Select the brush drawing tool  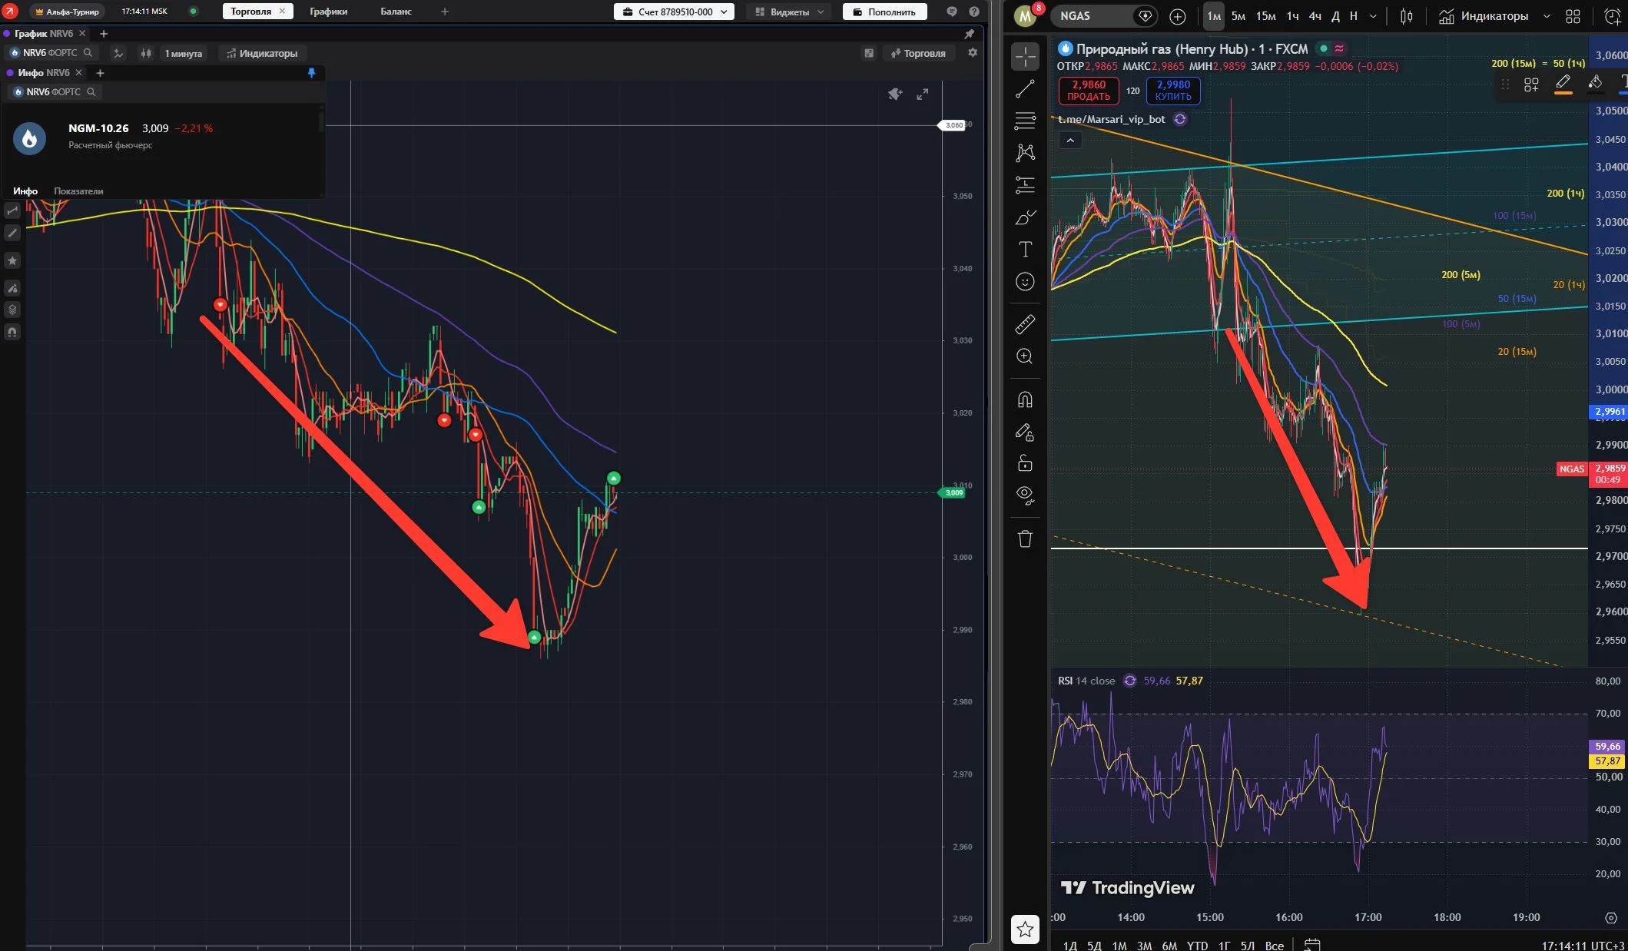(1025, 218)
